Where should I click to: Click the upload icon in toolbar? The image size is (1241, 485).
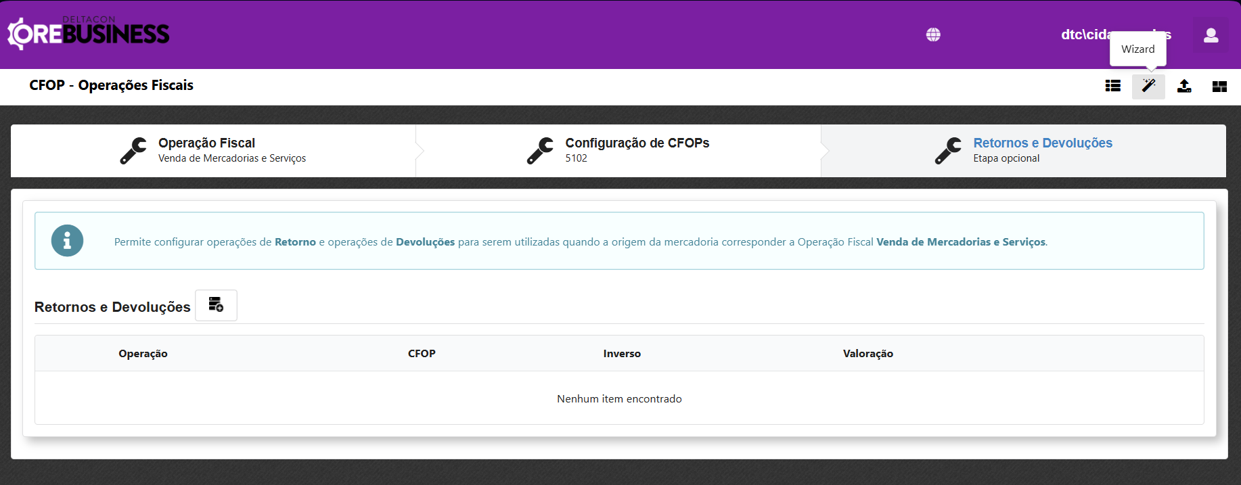pos(1184,86)
